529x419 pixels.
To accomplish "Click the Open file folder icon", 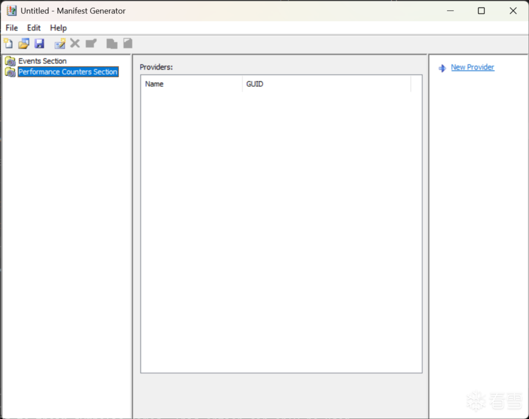I will (24, 44).
